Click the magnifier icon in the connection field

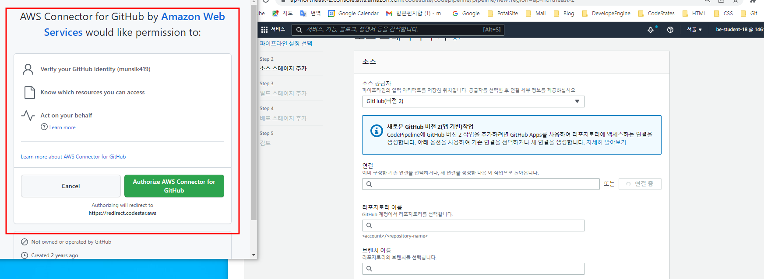[x=369, y=184]
